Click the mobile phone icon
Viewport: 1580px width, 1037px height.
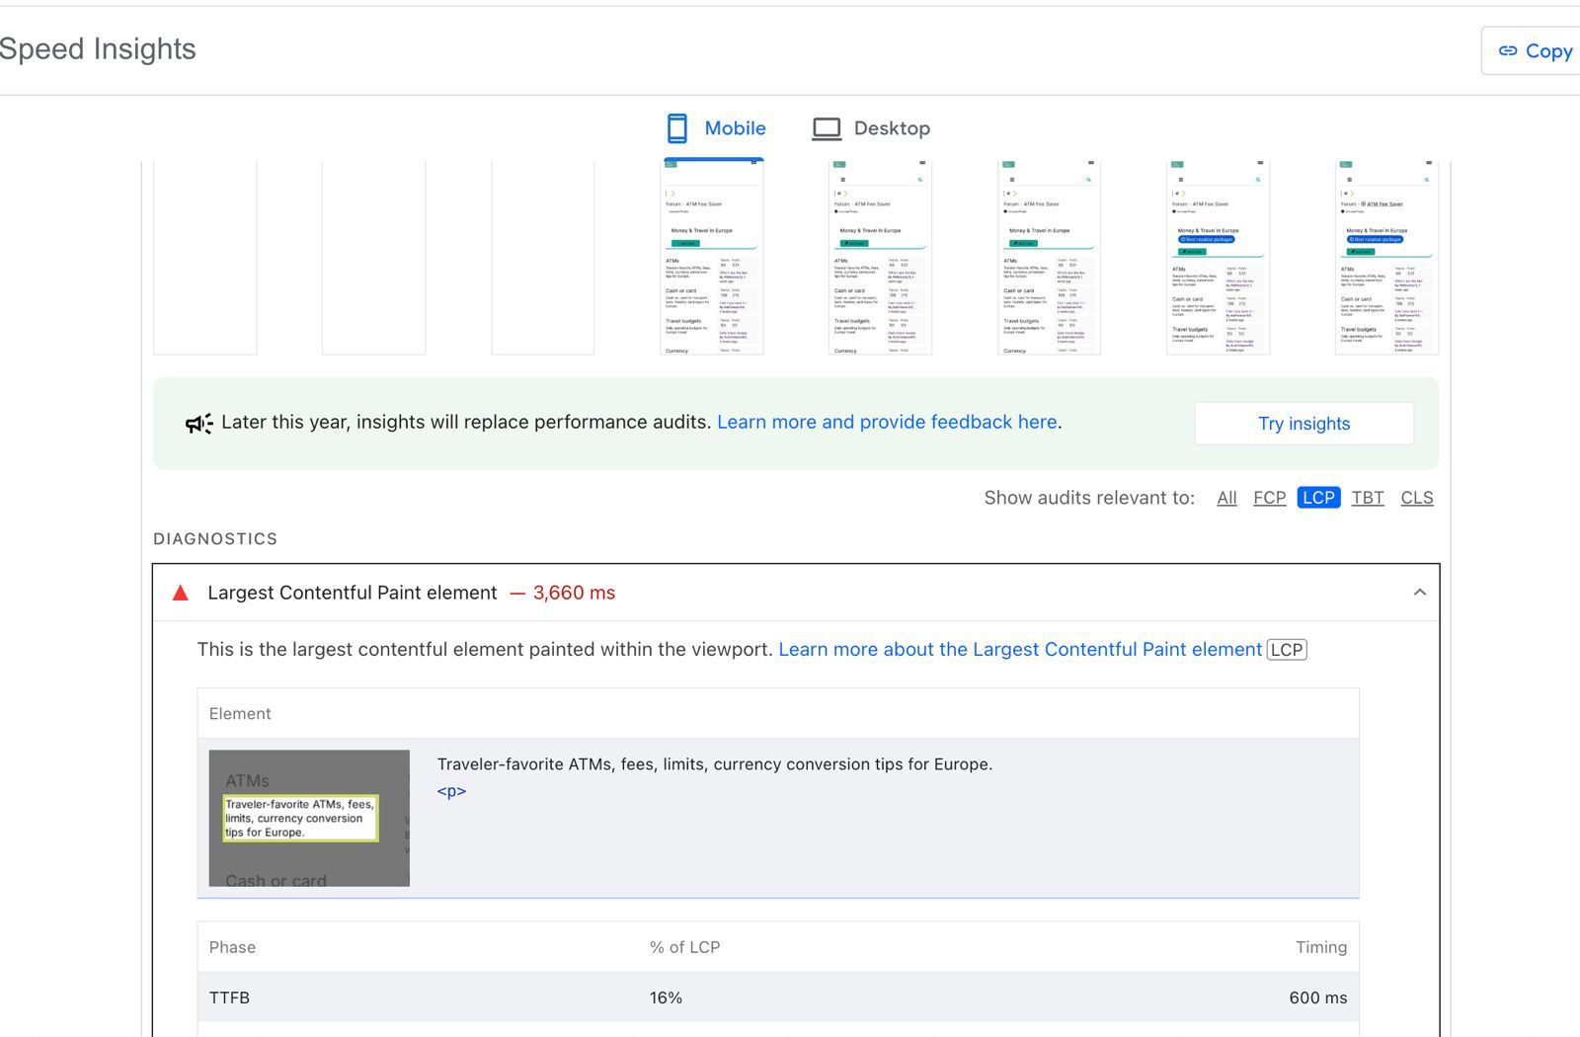(x=676, y=128)
